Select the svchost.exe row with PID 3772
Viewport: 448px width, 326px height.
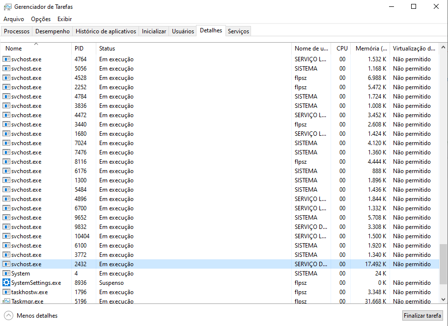(x=220, y=255)
